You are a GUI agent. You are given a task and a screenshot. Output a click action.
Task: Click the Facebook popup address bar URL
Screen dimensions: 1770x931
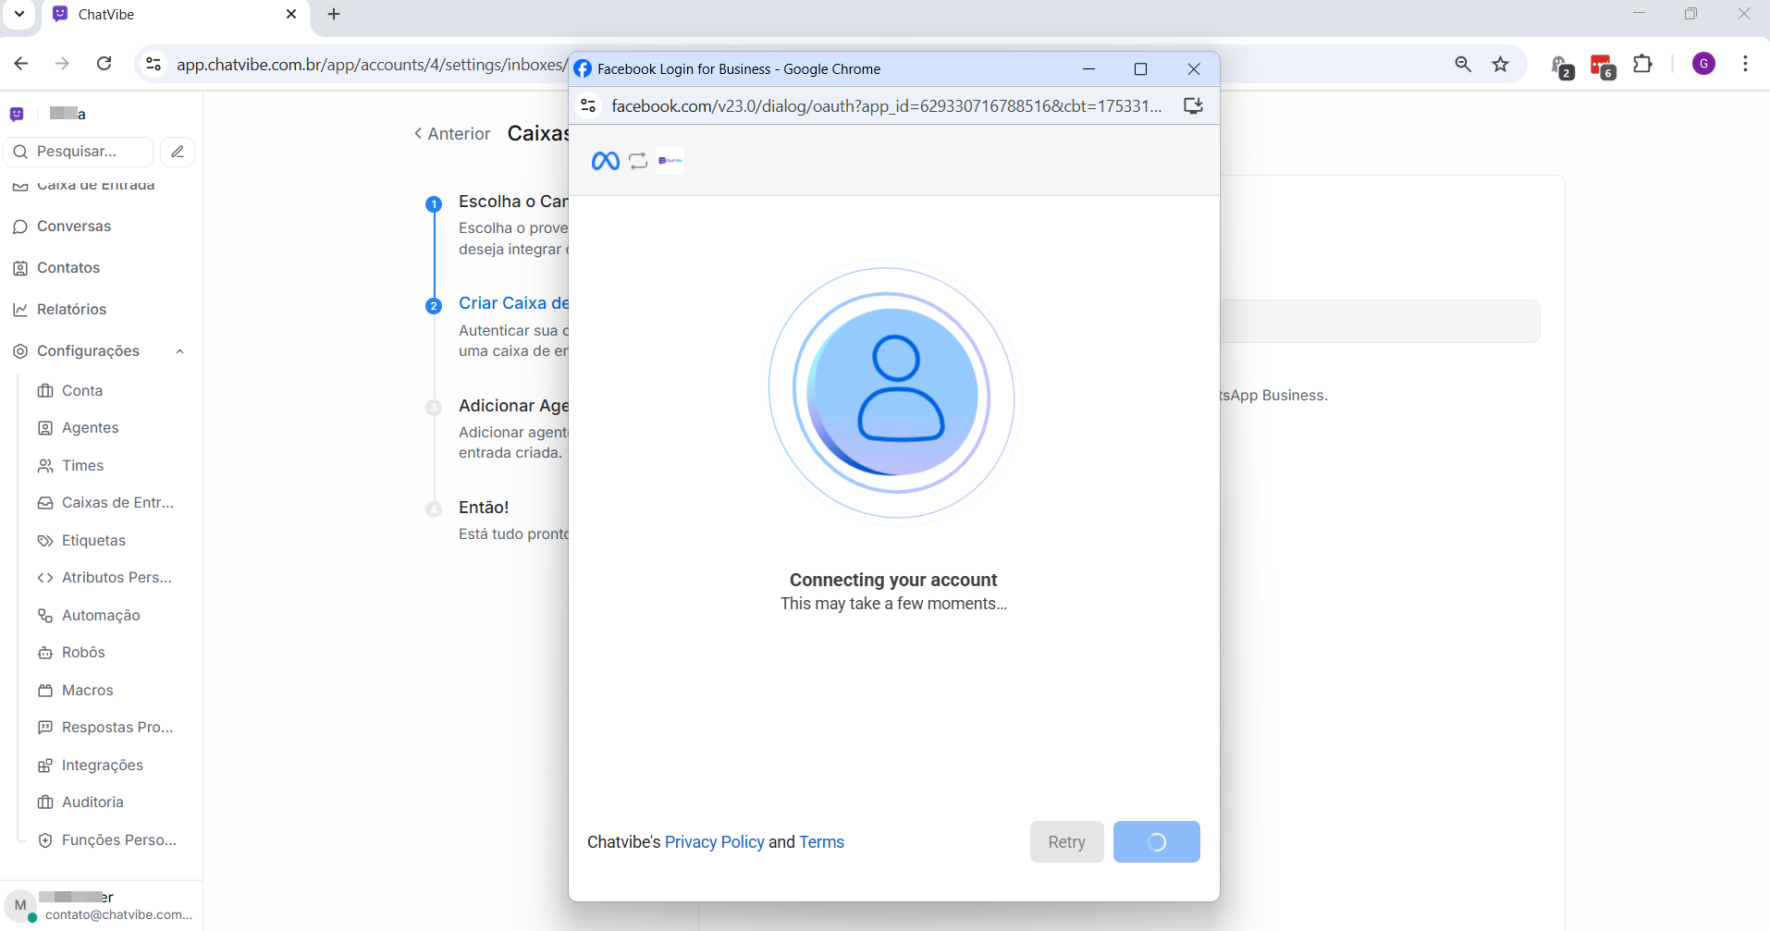click(887, 106)
